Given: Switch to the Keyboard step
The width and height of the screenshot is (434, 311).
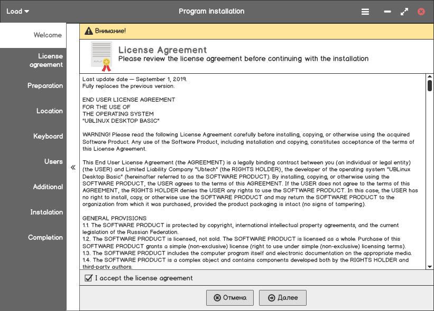Looking at the screenshot, I should tap(33, 137).
